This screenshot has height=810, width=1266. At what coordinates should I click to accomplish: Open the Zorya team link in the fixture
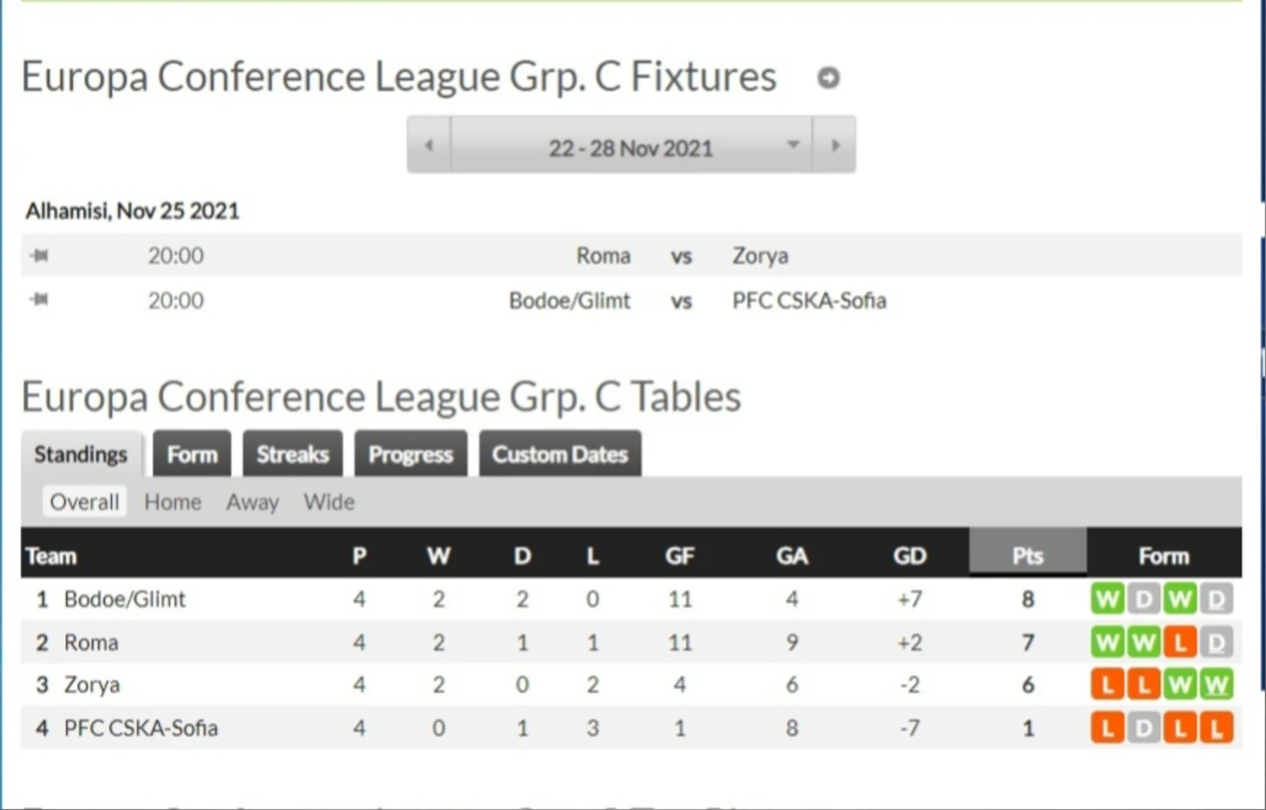point(760,255)
